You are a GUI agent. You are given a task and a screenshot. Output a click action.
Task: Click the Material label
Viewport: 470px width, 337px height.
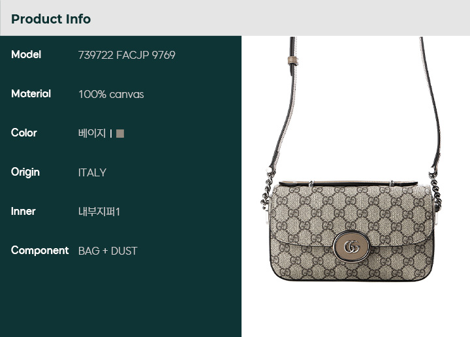[31, 93]
